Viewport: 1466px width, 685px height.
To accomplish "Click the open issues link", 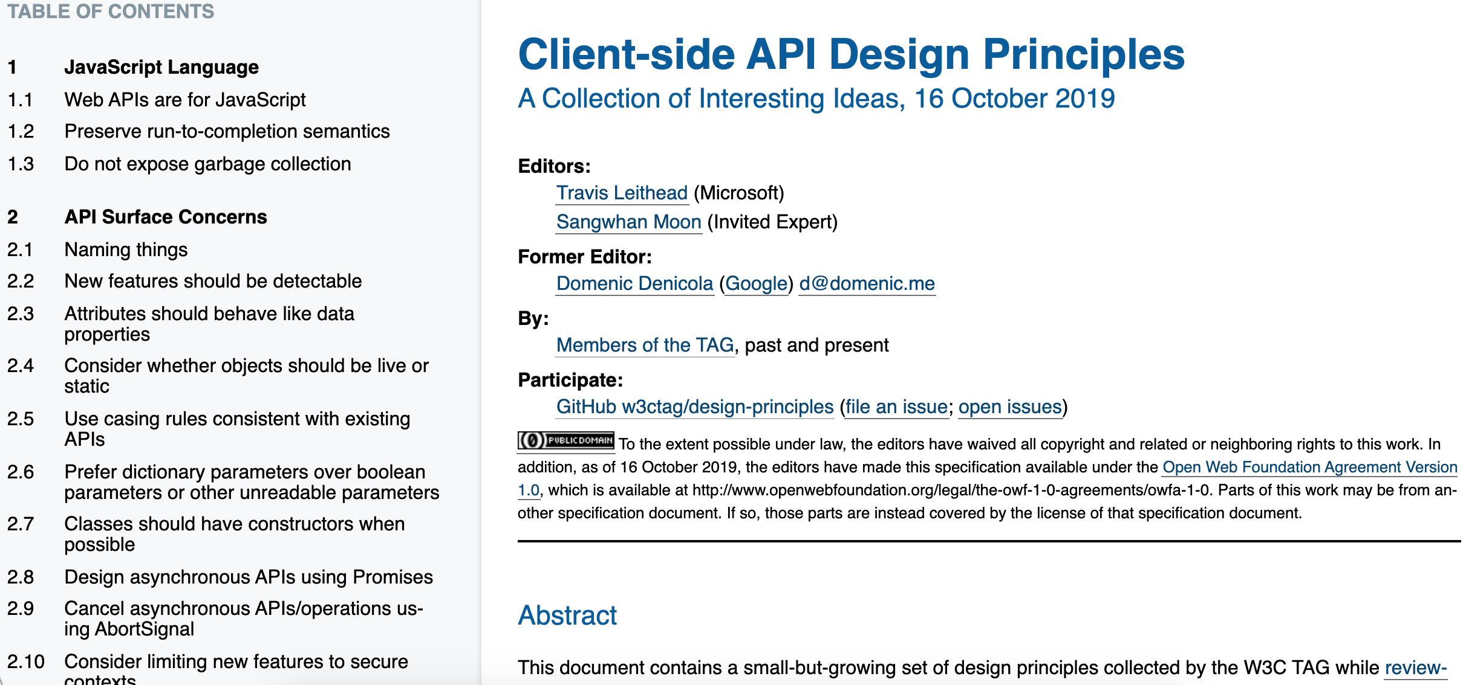I will click(1010, 407).
